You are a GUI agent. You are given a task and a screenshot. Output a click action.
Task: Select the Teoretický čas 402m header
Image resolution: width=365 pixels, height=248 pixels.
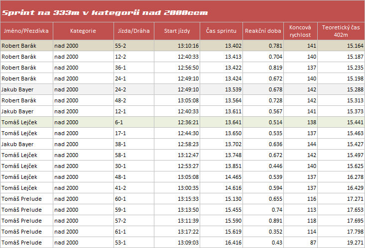coord(341,31)
